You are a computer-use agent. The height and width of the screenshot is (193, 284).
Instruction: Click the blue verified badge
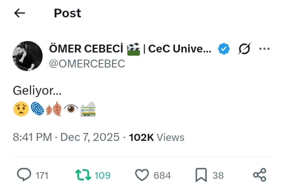pyautogui.click(x=224, y=49)
